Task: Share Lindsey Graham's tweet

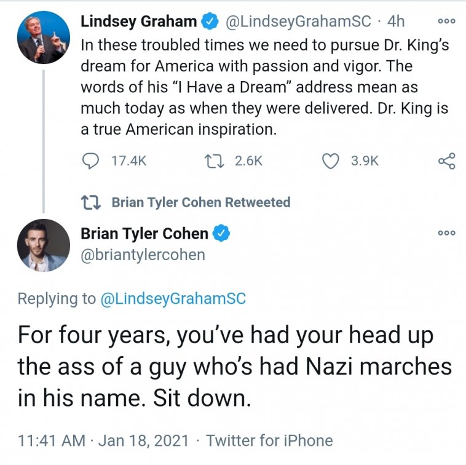Action: [447, 161]
